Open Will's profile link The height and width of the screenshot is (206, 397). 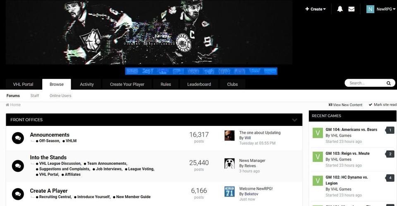248,138
